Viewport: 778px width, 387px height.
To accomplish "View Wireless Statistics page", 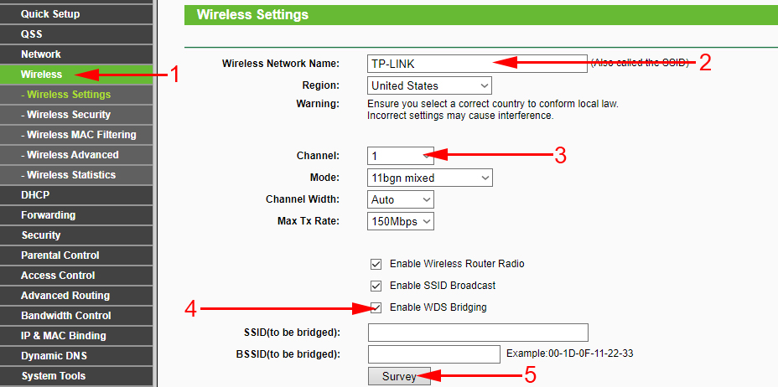I will 70,175.
